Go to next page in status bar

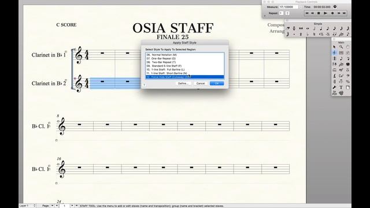pyautogui.click(x=72, y=206)
